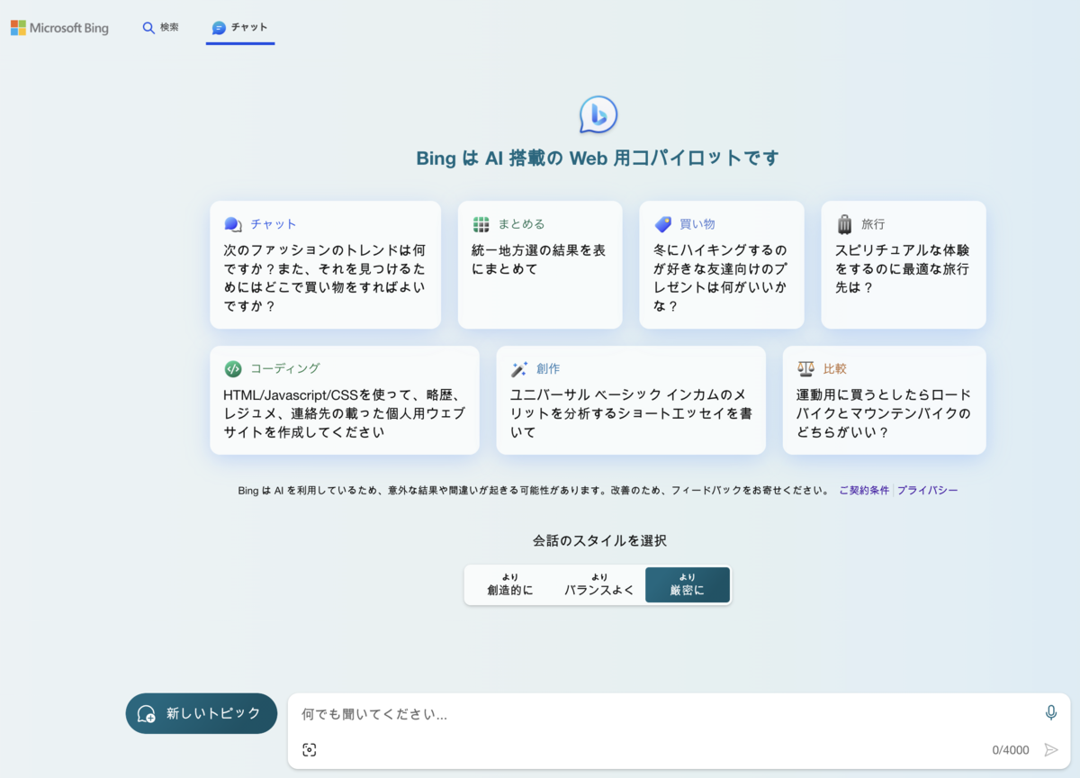Click the 統一地方選の結果 suggestion card
The height and width of the screenshot is (778, 1080).
point(540,265)
